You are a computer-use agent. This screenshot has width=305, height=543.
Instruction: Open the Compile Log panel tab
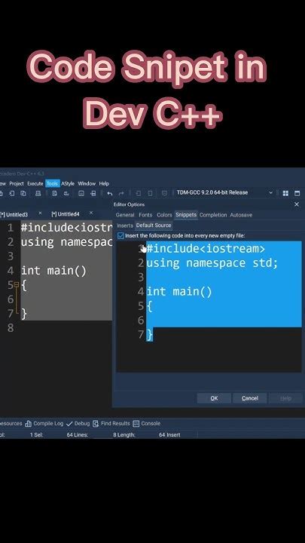coord(44,424)
